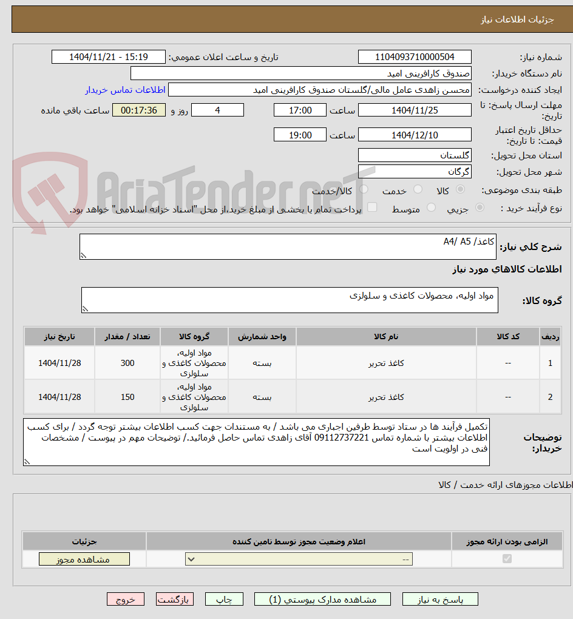Click the need date 1404/11/28 in row 2
Image resolution: width=573 pixels, height=619 pixels.
(59, 397)
